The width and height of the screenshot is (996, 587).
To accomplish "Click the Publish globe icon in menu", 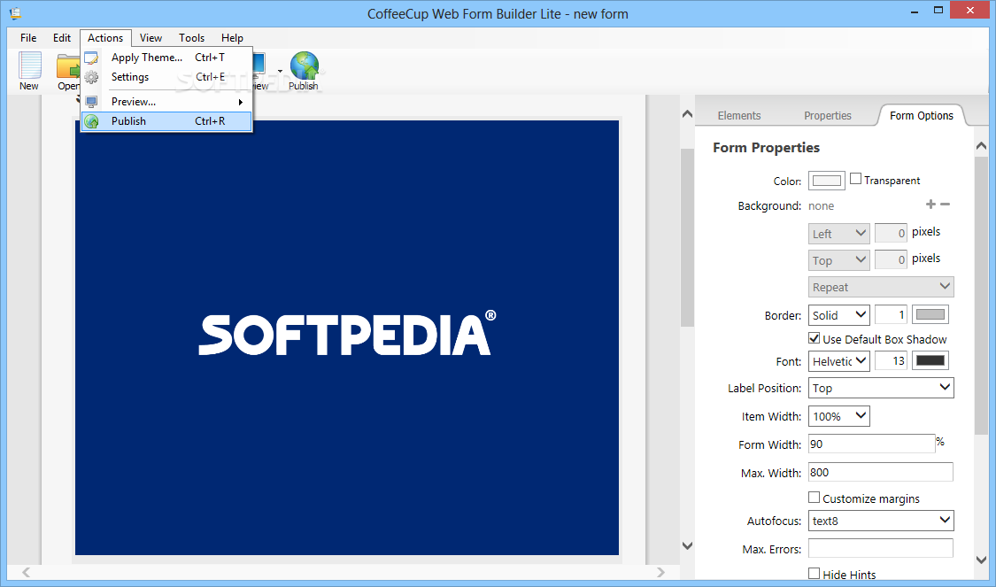I will click(x=92, y=121).
